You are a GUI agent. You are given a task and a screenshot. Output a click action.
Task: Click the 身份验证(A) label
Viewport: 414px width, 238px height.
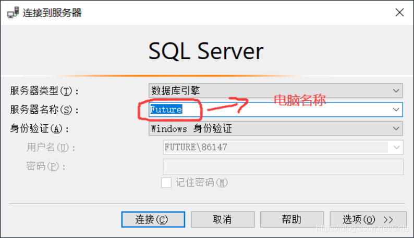[x=39, y=129]
